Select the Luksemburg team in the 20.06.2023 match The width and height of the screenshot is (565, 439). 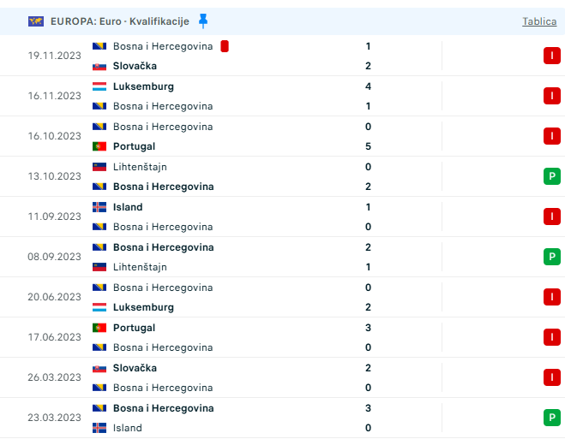[143, 307]
